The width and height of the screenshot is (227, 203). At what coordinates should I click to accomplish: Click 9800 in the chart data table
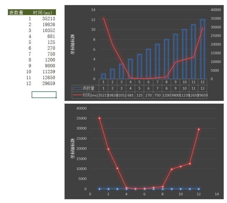[175, 95]
